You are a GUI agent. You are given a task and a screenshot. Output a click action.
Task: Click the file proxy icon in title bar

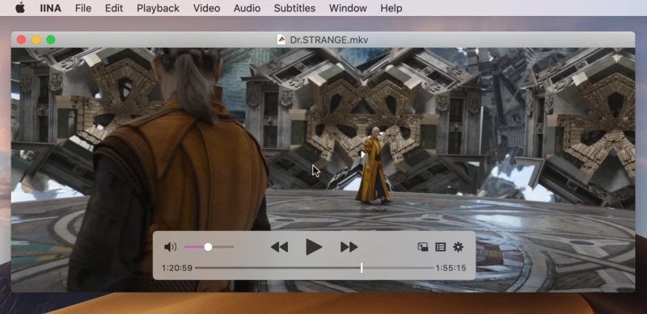pyautogui.click(x=281, y=40)
